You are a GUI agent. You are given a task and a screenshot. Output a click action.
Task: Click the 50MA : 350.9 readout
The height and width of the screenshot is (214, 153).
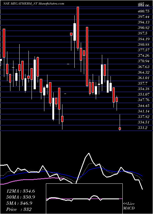point(21,197)
